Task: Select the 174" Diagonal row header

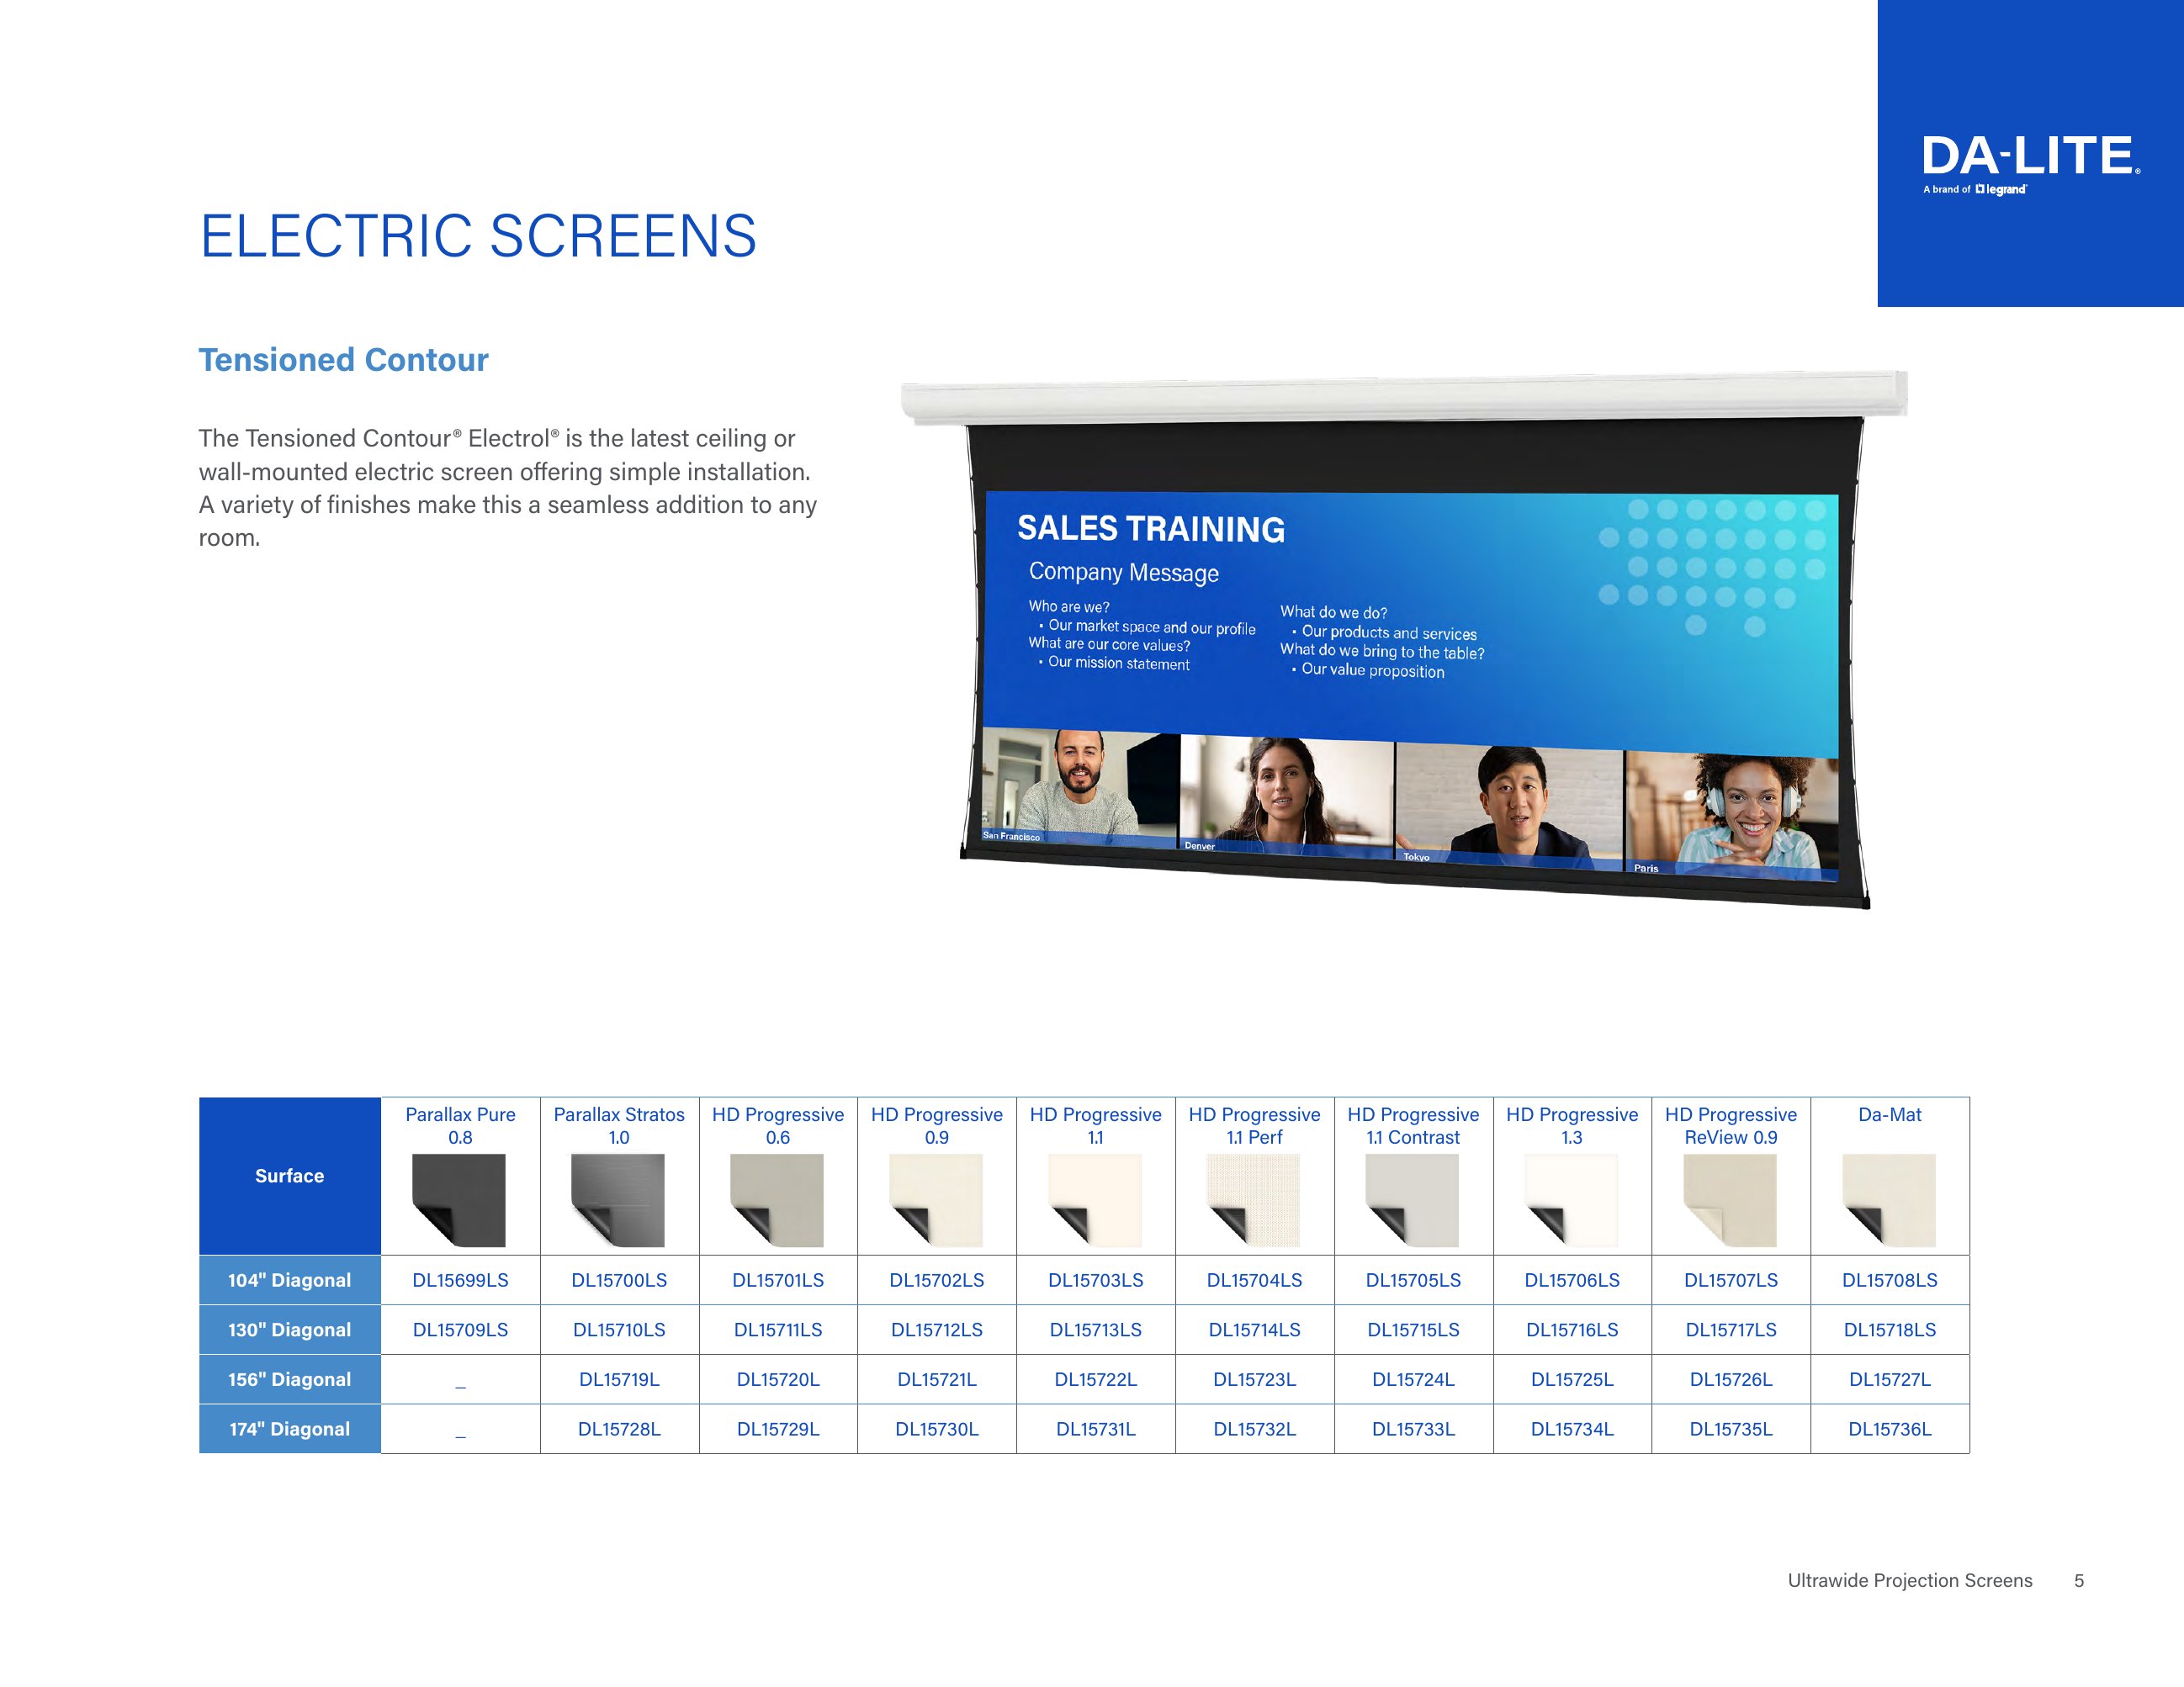Action: pos(290,1429)
